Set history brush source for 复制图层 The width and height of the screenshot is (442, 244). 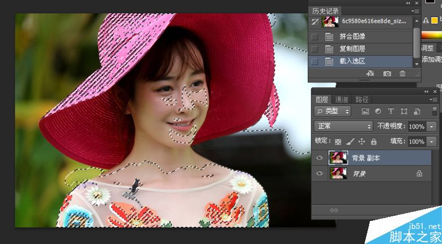[314, 49]
